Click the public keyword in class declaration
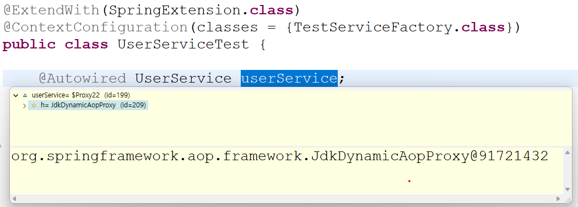Viewport: 578px width, 207px height. pos(29,45)
